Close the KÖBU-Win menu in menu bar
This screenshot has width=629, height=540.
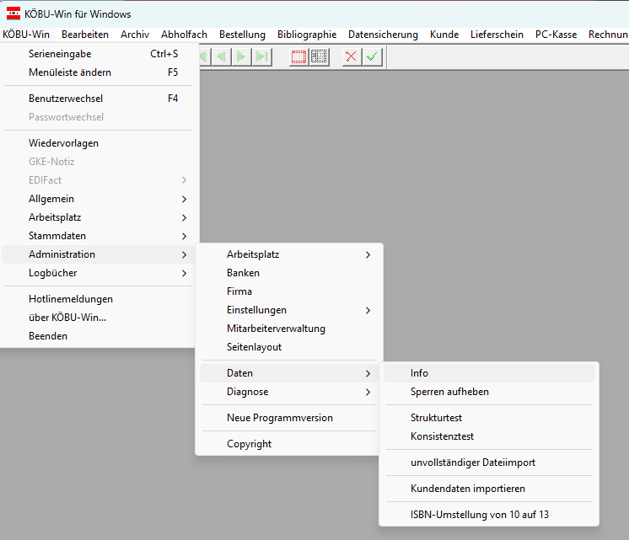[x=26, y=35]
